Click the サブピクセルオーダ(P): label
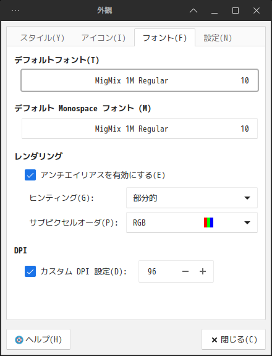The height and width of the screenshot is (356, 272). pos(74,222)
